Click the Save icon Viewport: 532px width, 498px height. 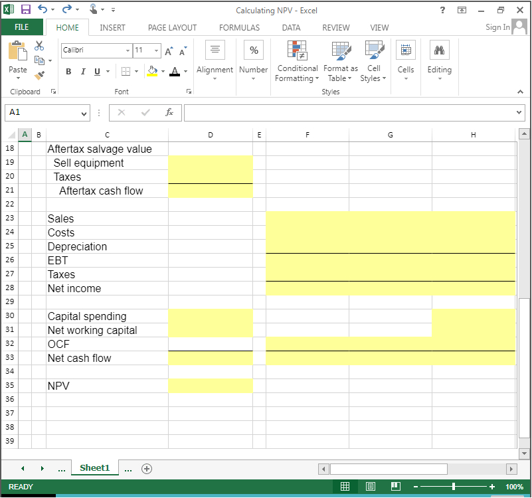click(25, 9)
